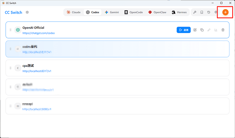Screen dimensions: 235x138
Task: Click the avatar icon of the last provider card
Action: pos(18,106)
